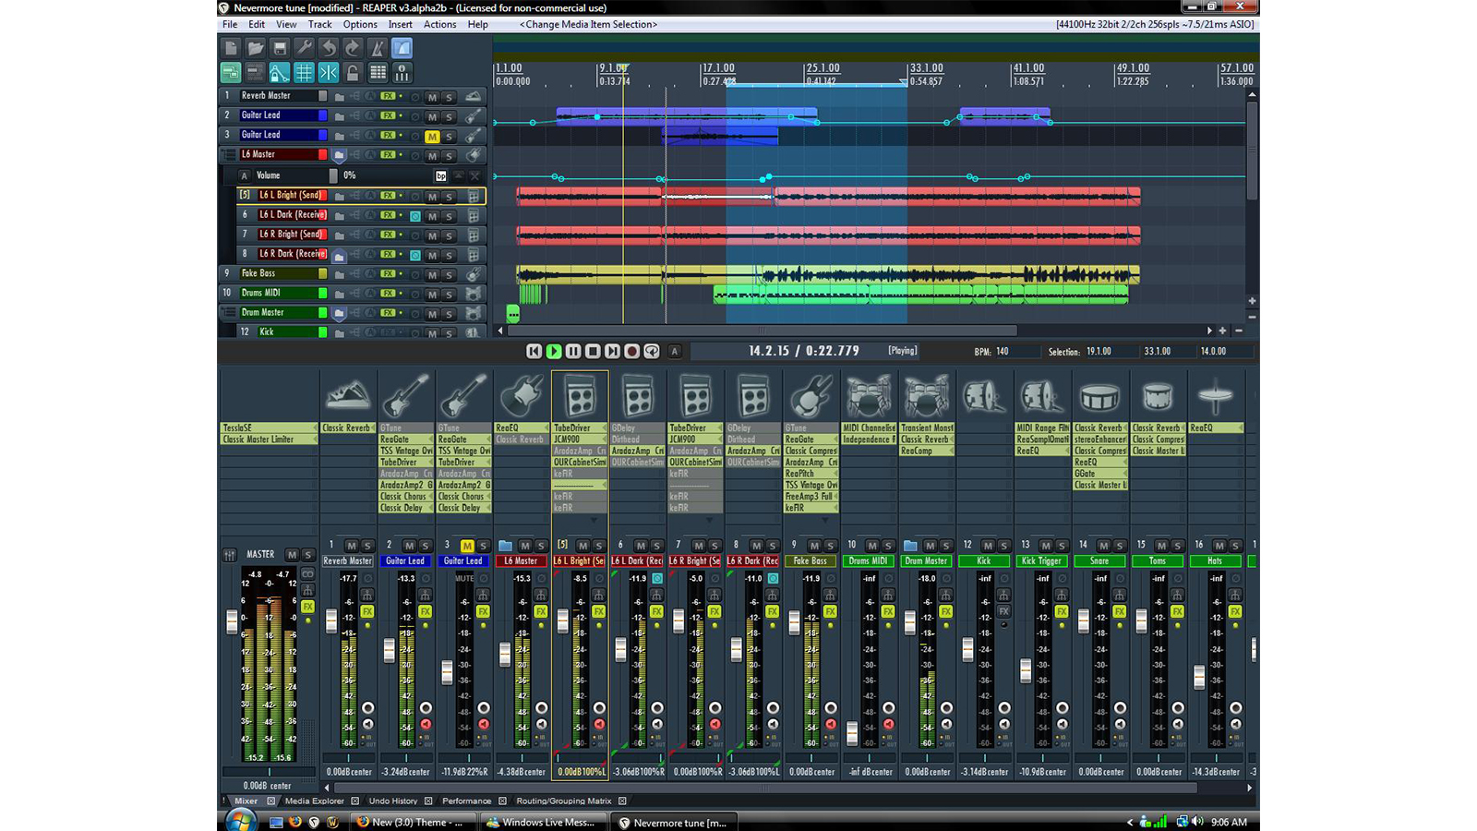Screen dimensions: 1477x831
Task: Switch to Media Explorer tab
Action: point(314,801)
